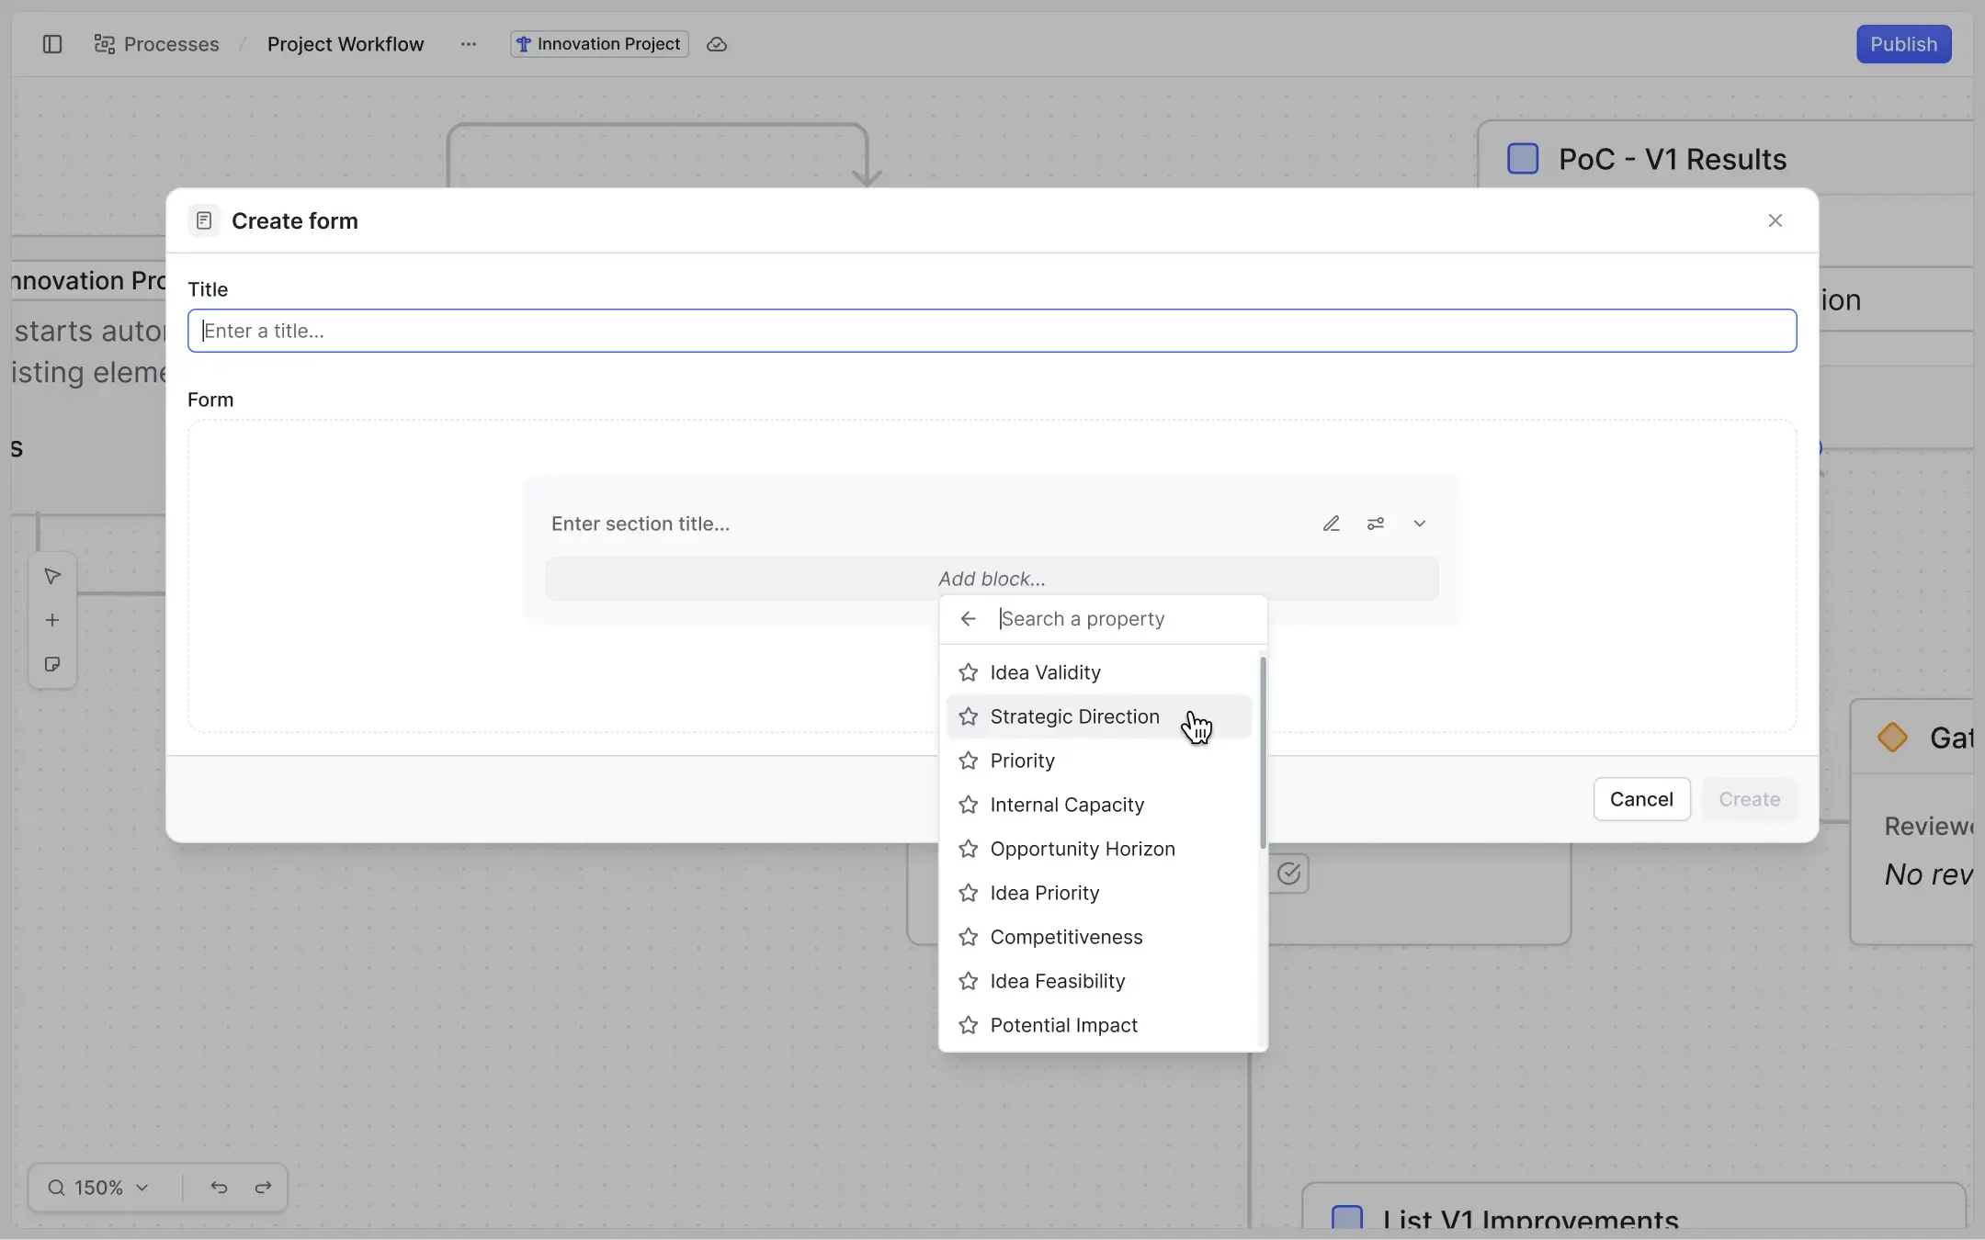Click the List V1 Improvements node square
The image size is (1985, 1240).
coord(1347,1218)
